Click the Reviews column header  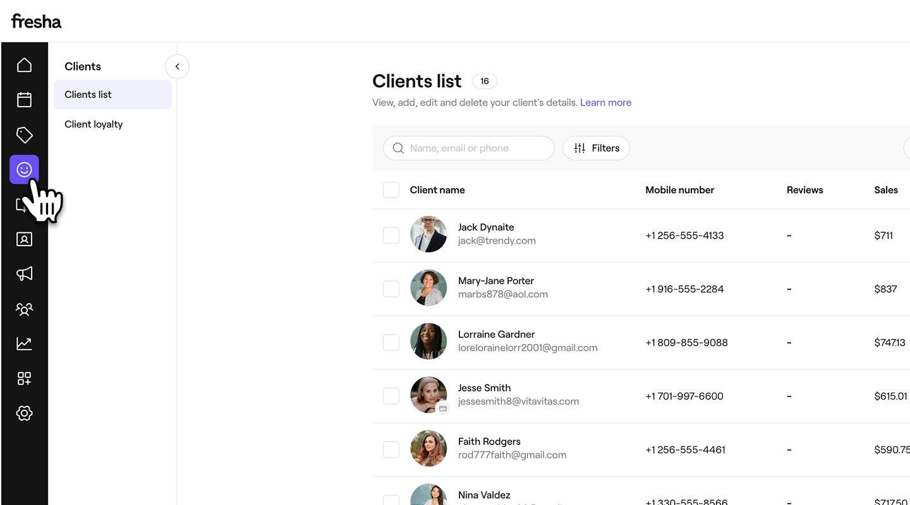tap(805, 190)
